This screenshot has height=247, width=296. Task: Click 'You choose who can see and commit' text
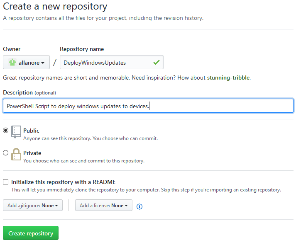point(84,161)
